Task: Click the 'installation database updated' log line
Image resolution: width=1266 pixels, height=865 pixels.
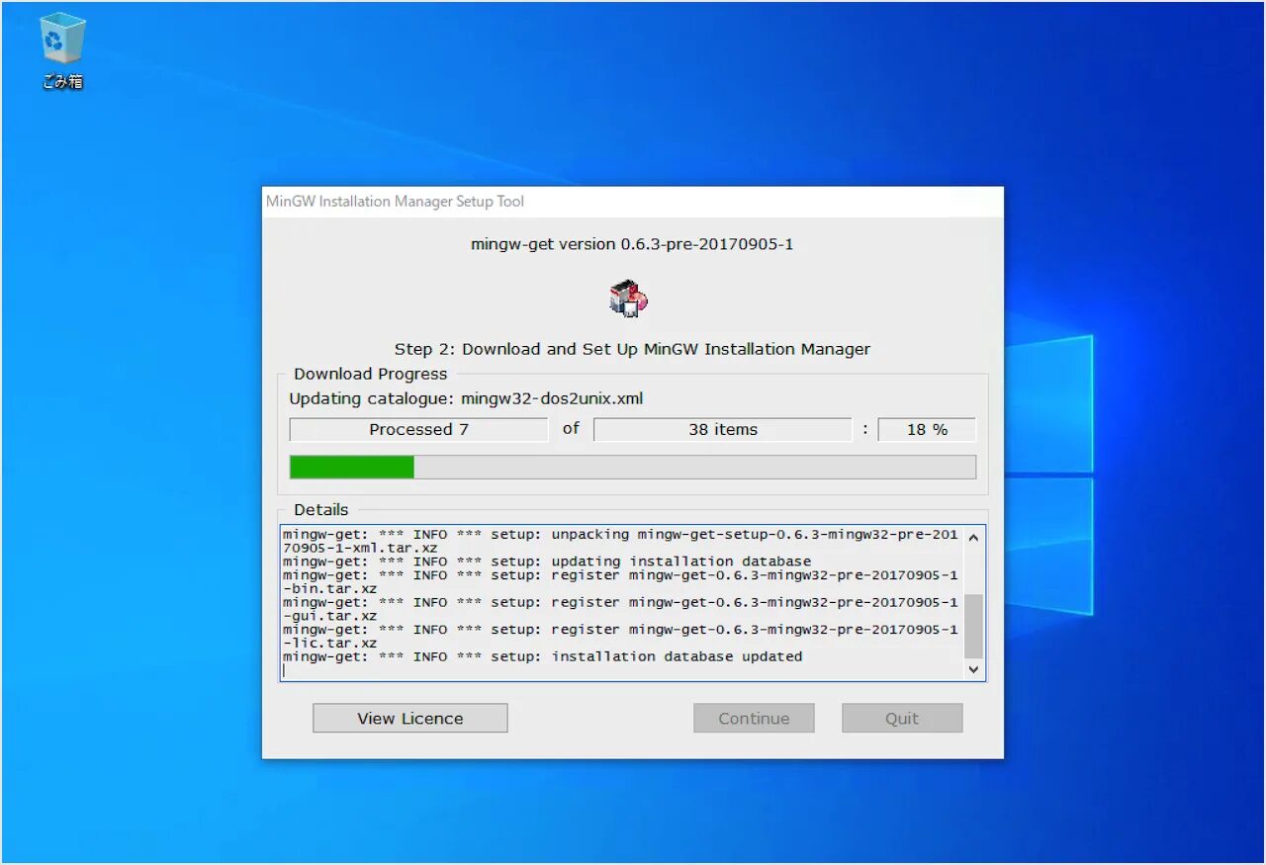Action: [x=542, y=656]
